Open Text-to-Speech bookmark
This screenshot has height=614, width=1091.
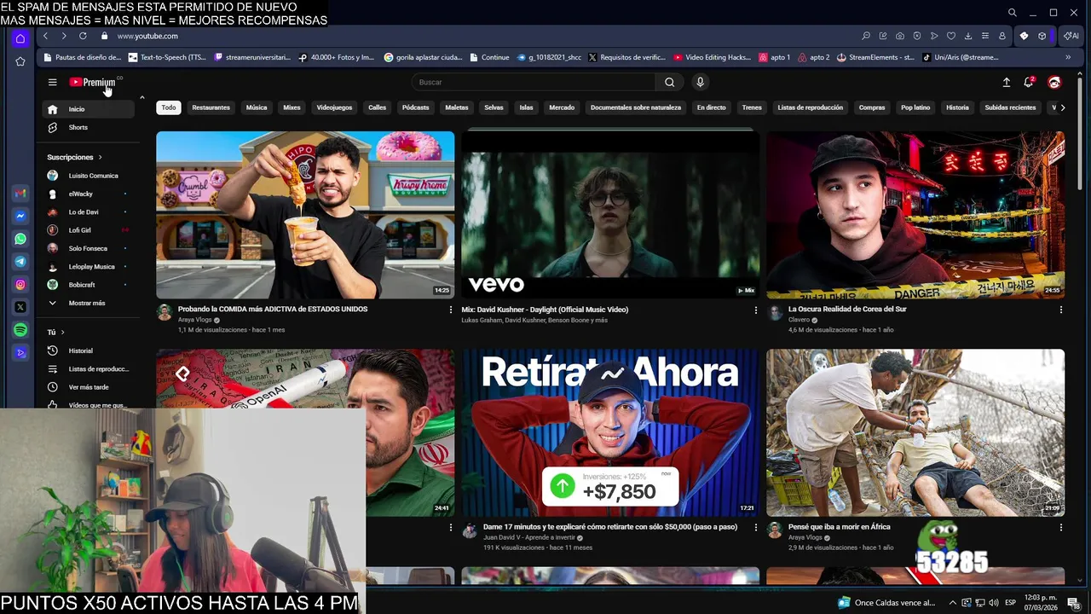tap(167, 57)
